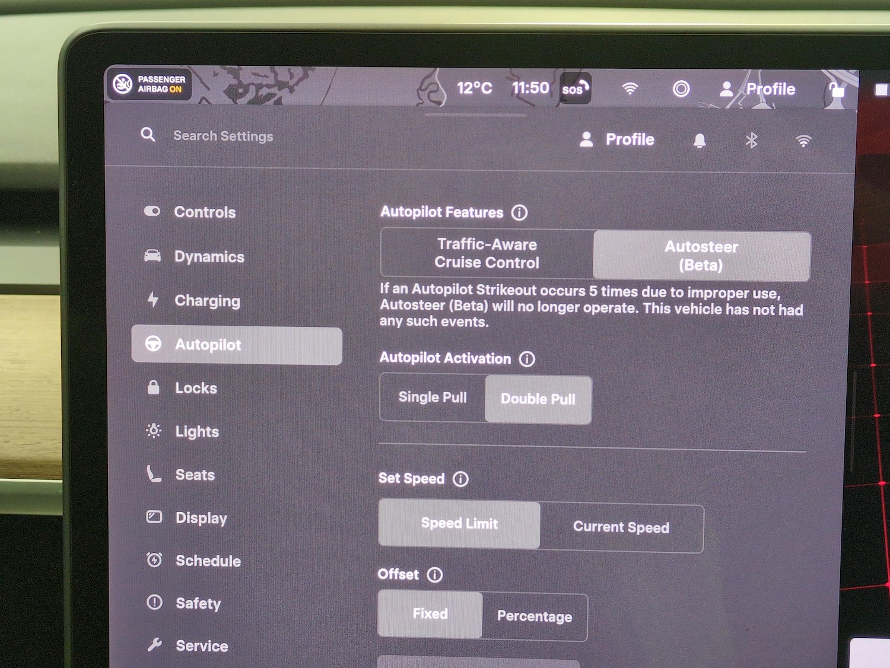The width and height of the screenshot is (890, 668).
Task: Open the Offset info tooltip
Action: pos(436,574)
